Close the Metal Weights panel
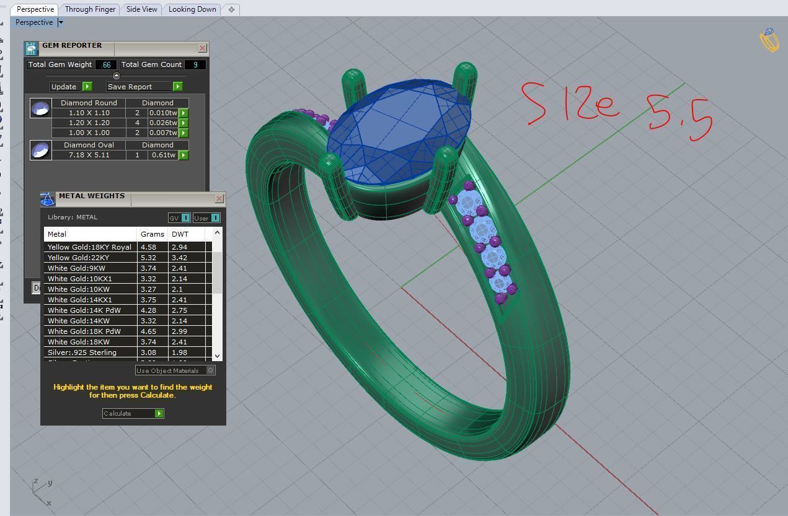Image resolution: width=788 pixels, height=516 pixels. pos(219,198)
